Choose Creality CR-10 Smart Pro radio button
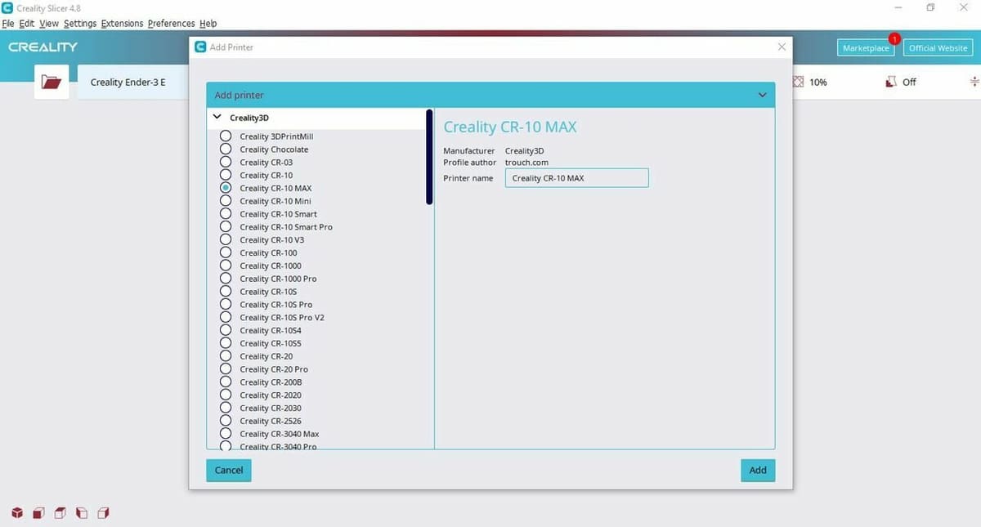Image resolution: width=981 pixels, height=527 pixels. 226,227
